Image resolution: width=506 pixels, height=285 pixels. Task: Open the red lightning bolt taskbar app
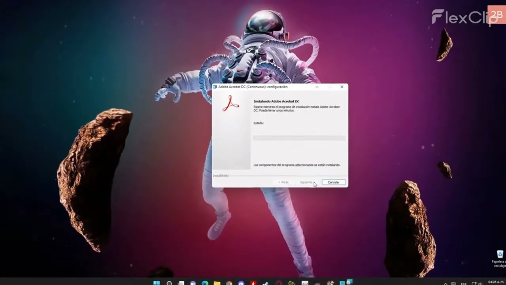pos(253,283)
